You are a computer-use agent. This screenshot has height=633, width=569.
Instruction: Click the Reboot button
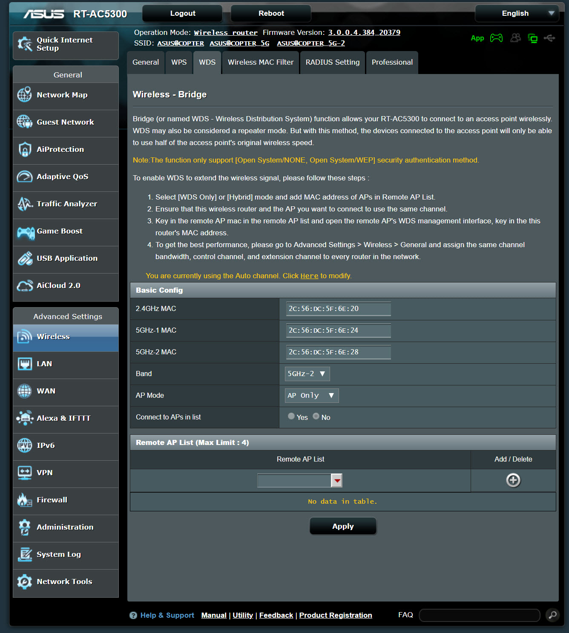pyautogui.click(x=271, y=14)
